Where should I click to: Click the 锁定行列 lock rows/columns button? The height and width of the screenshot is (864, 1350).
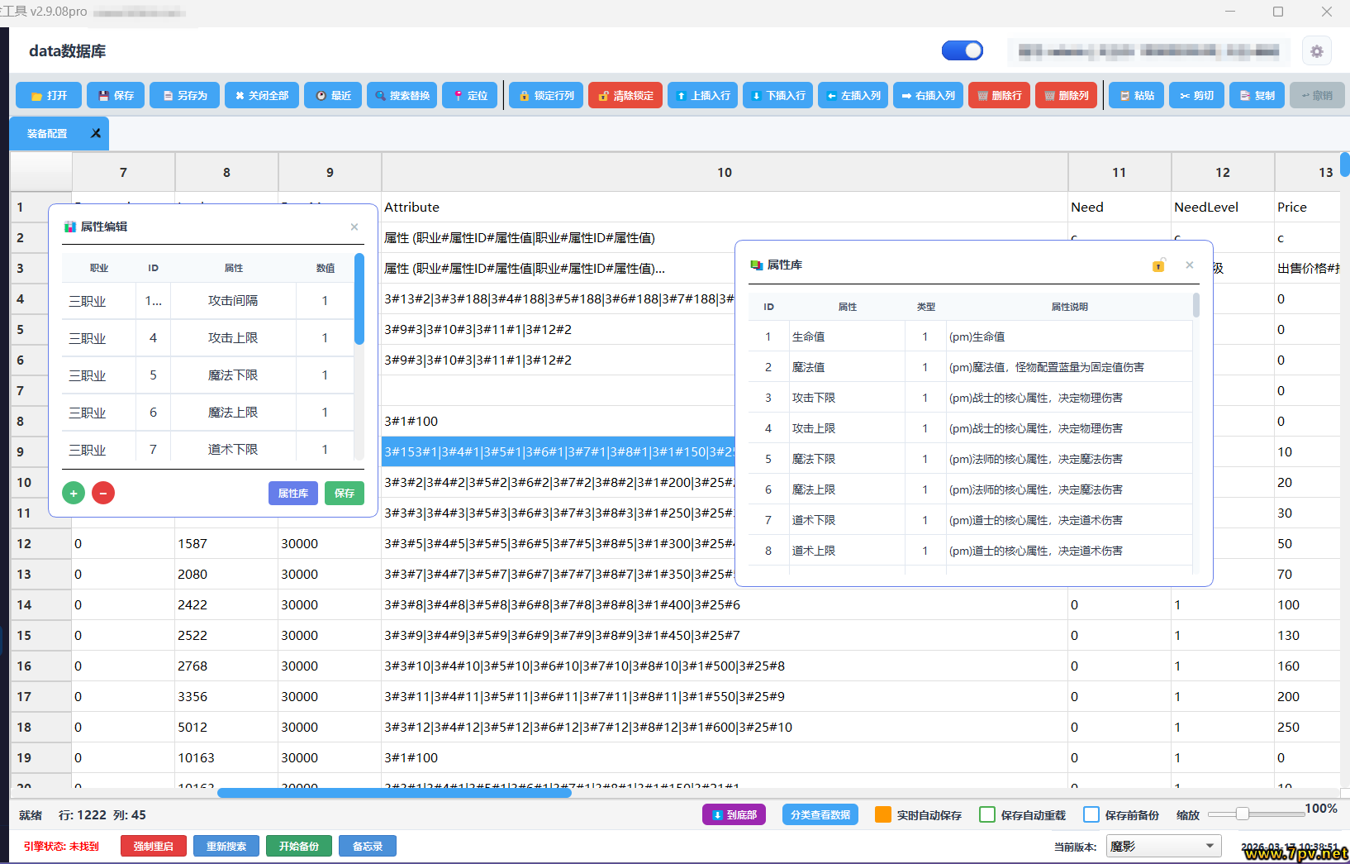click(x=546, y=96)
